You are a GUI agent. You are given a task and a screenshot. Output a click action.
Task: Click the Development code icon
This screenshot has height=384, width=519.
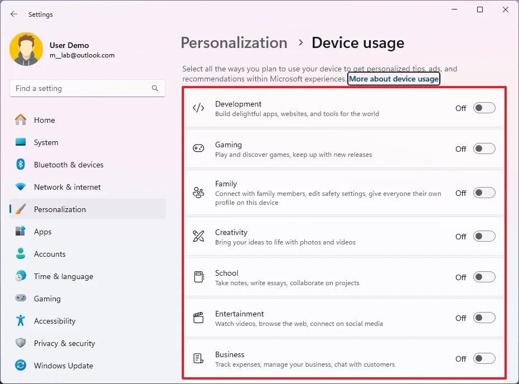click(x=198, y=108)
